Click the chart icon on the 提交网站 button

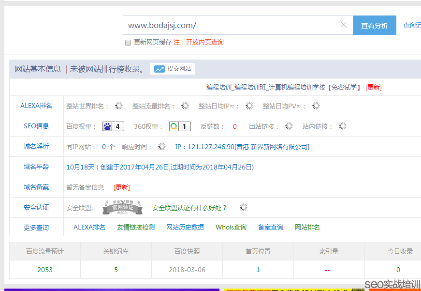pyautogui.click(x=160, y=69)
